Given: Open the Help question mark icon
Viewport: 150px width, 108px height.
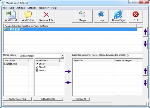Looking at the screenshot, I should [101, 14].
